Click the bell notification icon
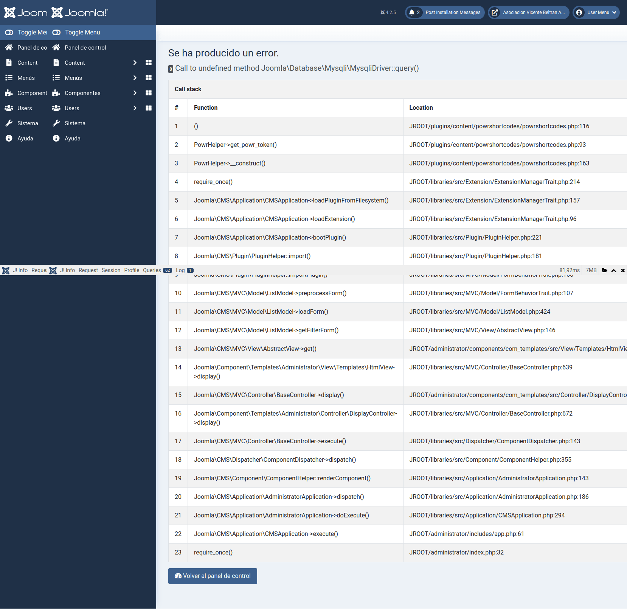Screen dimensions: 627x609 (x=411, y=12)
